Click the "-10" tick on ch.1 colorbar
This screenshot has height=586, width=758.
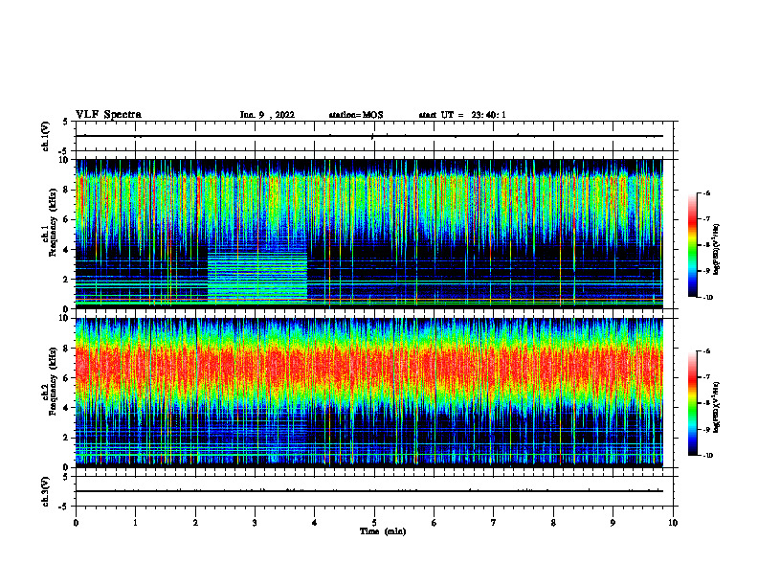(708, 298)
